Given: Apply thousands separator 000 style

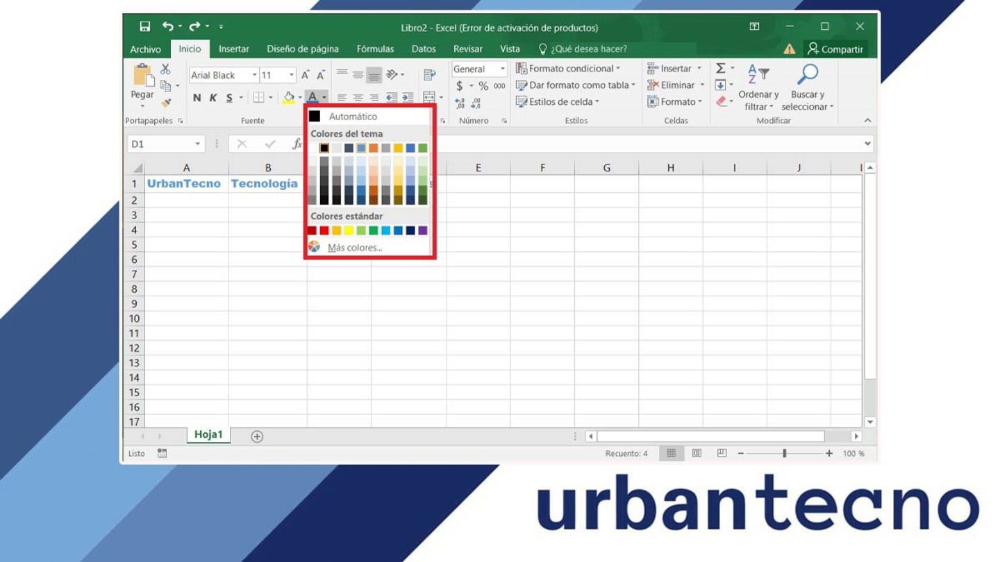Looking at the screenshot, I should click(x=499, y=86).
